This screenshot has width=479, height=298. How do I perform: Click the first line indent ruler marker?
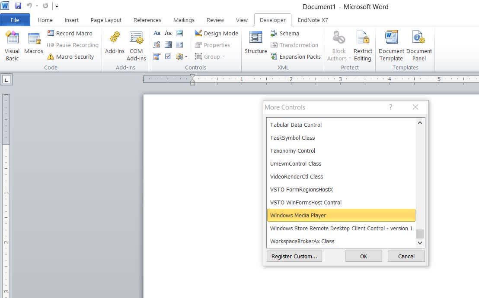click(x=192, y=76)
